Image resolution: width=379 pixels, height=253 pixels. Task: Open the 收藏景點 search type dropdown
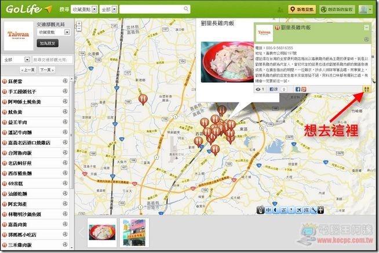[x=84, y=9]
